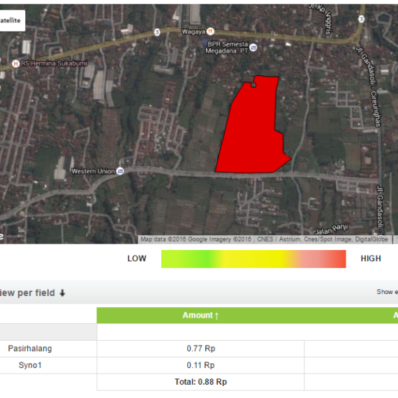Viewport: 398px width, 398px height.
Task: Click the Total: 0.88 Rp cell
Action: pyautogui.click(x=200, y=382)
